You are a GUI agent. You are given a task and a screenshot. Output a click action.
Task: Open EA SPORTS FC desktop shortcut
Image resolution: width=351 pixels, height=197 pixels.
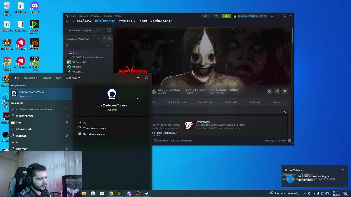pos(35,64)
